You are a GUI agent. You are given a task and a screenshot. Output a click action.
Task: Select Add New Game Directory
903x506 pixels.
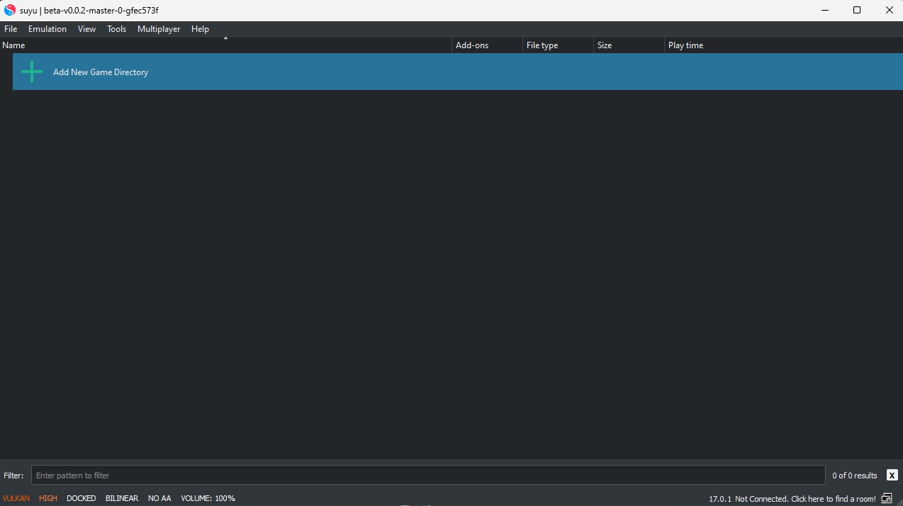(101, 72)
